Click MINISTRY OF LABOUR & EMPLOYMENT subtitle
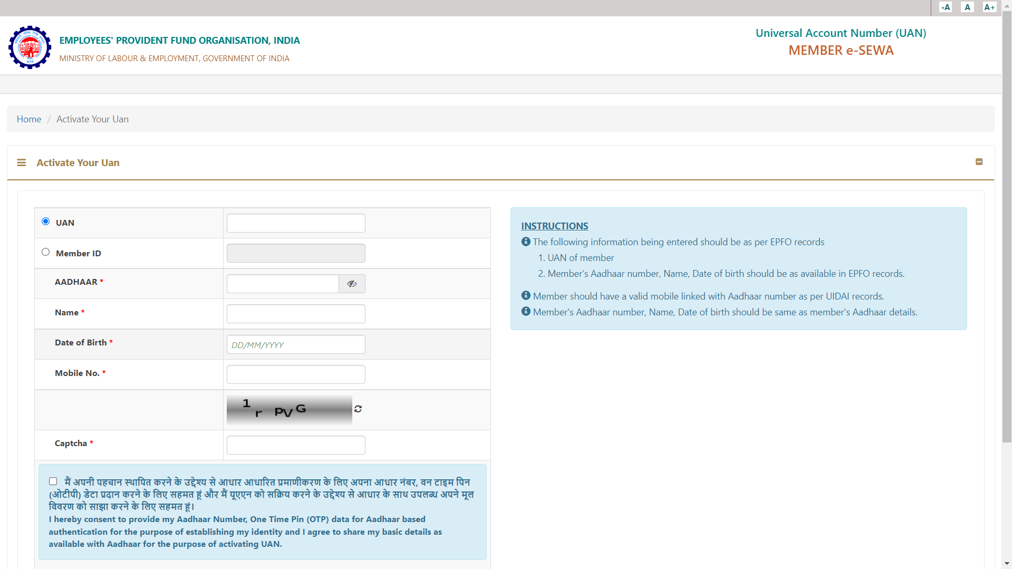This screenshot has height=569, width=1012. [174, 59]
